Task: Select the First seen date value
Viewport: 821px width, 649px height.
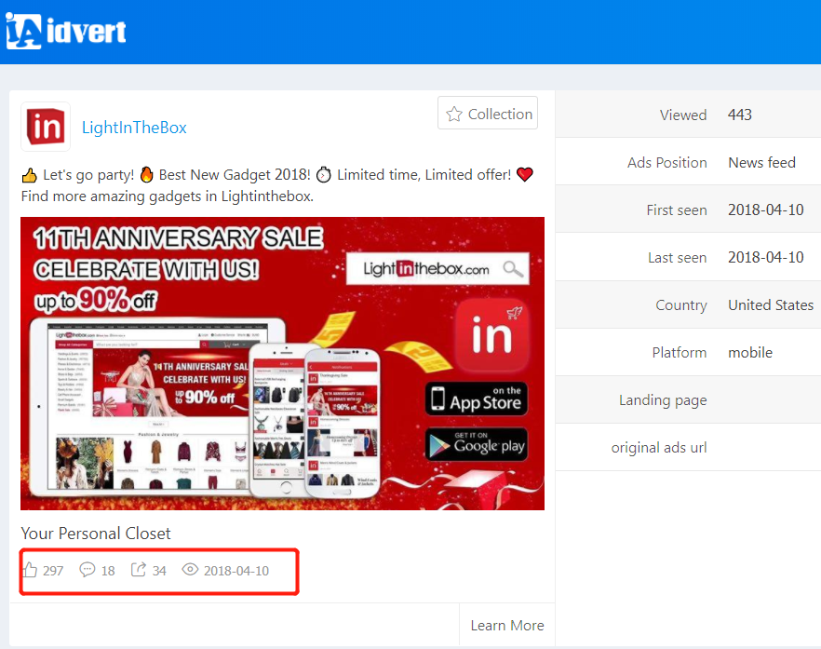Action: tap(765, 210)
